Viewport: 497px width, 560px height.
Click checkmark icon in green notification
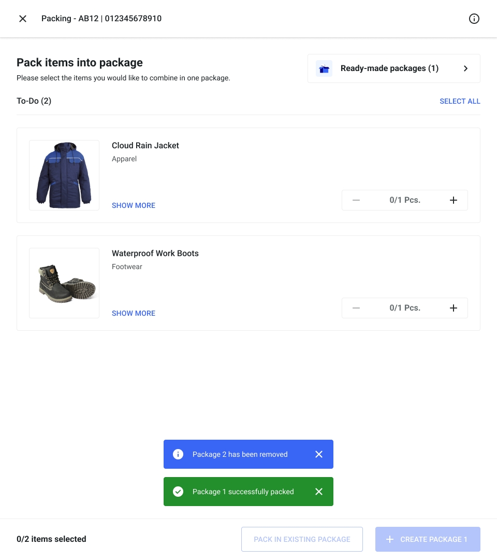(178, 492)
